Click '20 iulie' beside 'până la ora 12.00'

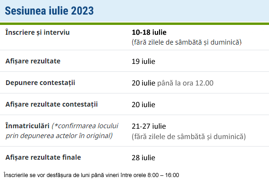point(143,83)
